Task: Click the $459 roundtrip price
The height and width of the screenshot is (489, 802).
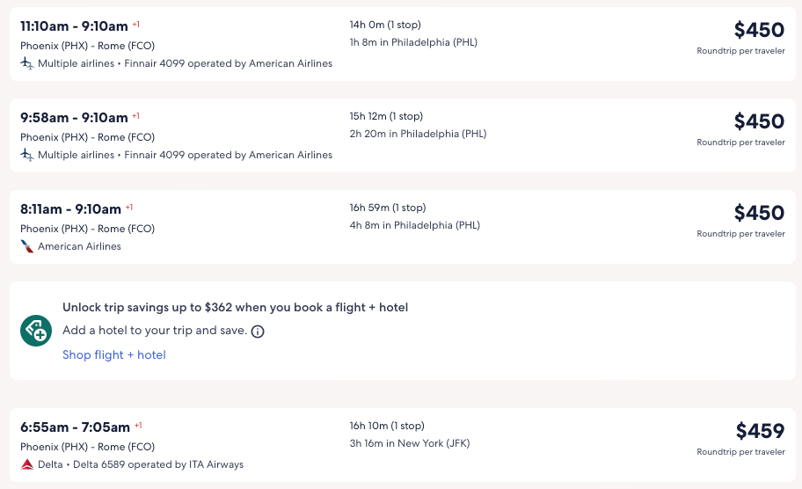Action: (760, 431)
